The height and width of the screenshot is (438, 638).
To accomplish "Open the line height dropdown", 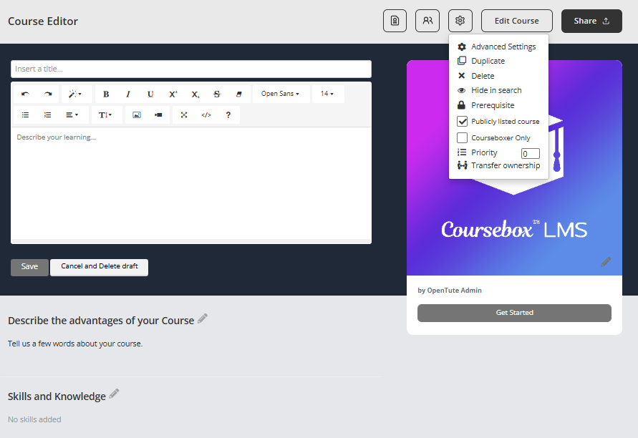I will pos(105,115).
